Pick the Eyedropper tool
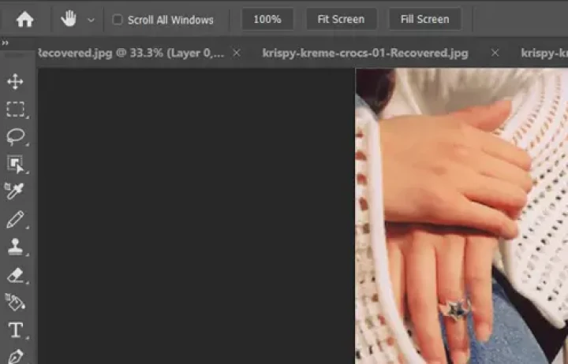 pyautogui.click(x=16, y=191)
